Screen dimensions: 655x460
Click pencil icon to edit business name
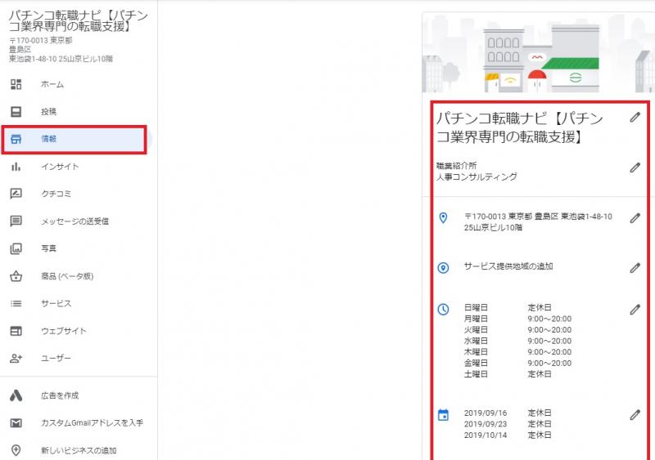coord(635,118)
